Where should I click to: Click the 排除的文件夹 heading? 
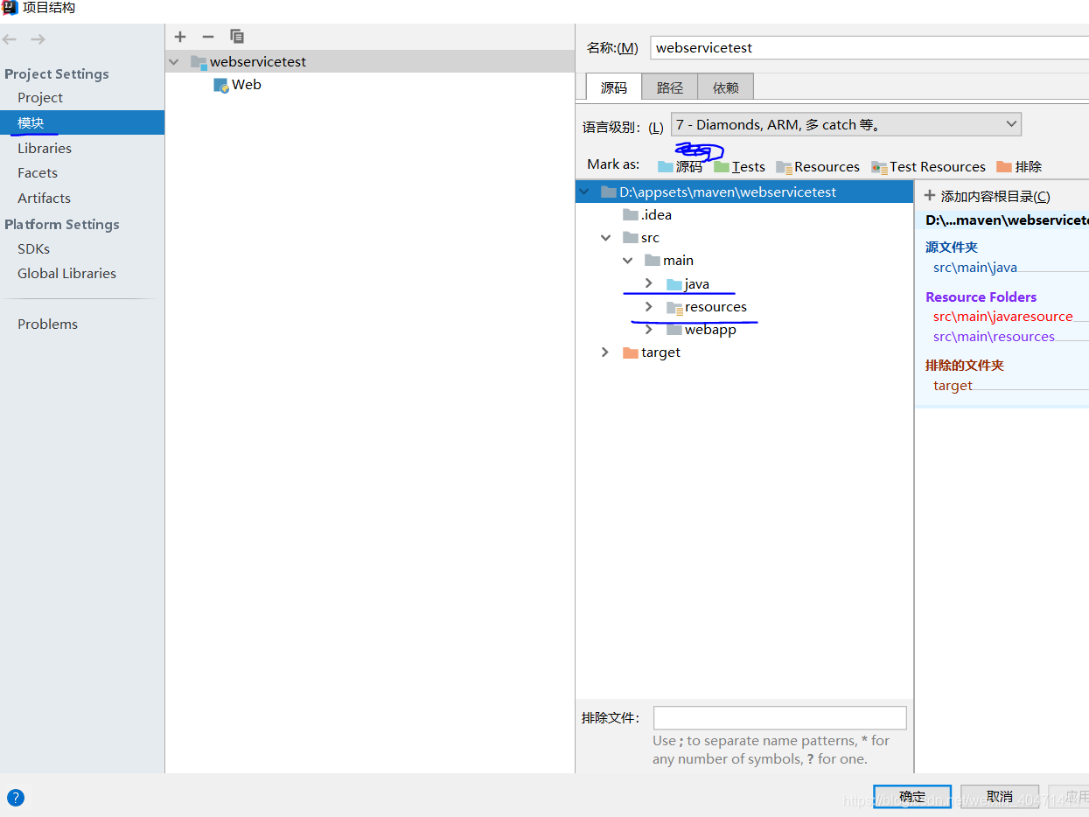pos(965,366)
